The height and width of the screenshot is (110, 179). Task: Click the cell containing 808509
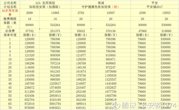coord(55,55)
